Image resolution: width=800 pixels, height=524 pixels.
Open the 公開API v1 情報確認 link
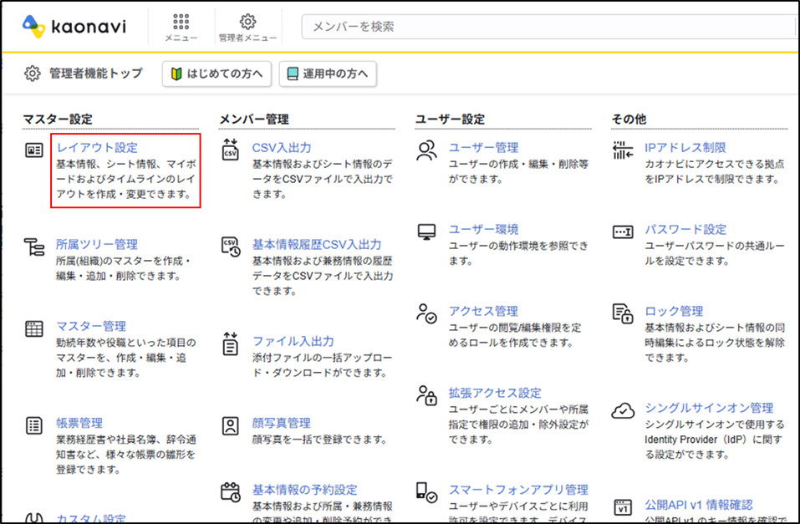point(699,505)
